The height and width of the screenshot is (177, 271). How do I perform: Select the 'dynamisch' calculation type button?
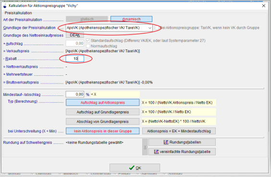pyautogui.click(x=131, y=19)
